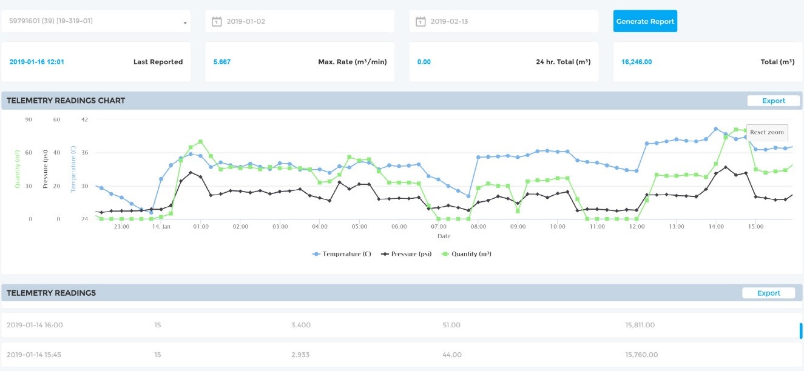Click the start date calendar icon
This screenshot has width=804, height=371.
click(x=217, y=22)
